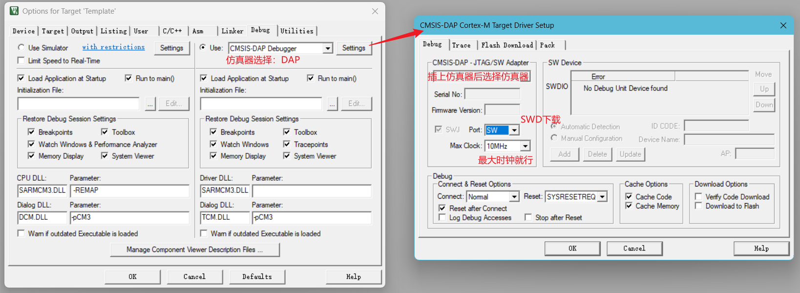Click simulator Initialization File input field
This screenshot has height=293, width=800.
tap(78, 104)
